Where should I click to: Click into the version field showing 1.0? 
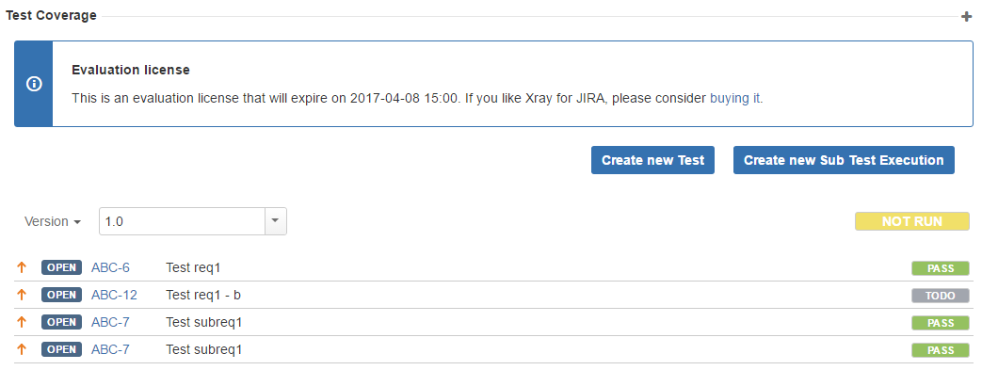(183, 221)
